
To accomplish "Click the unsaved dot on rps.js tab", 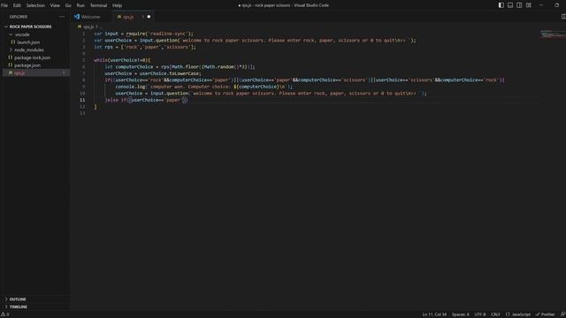I will tap(149, 17).
